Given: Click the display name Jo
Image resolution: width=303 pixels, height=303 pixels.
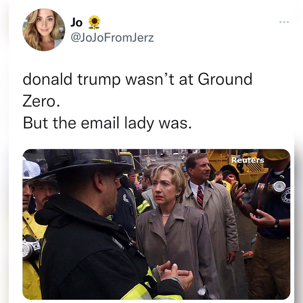Looking at the screenshot, I should click(x=76, y=22).
